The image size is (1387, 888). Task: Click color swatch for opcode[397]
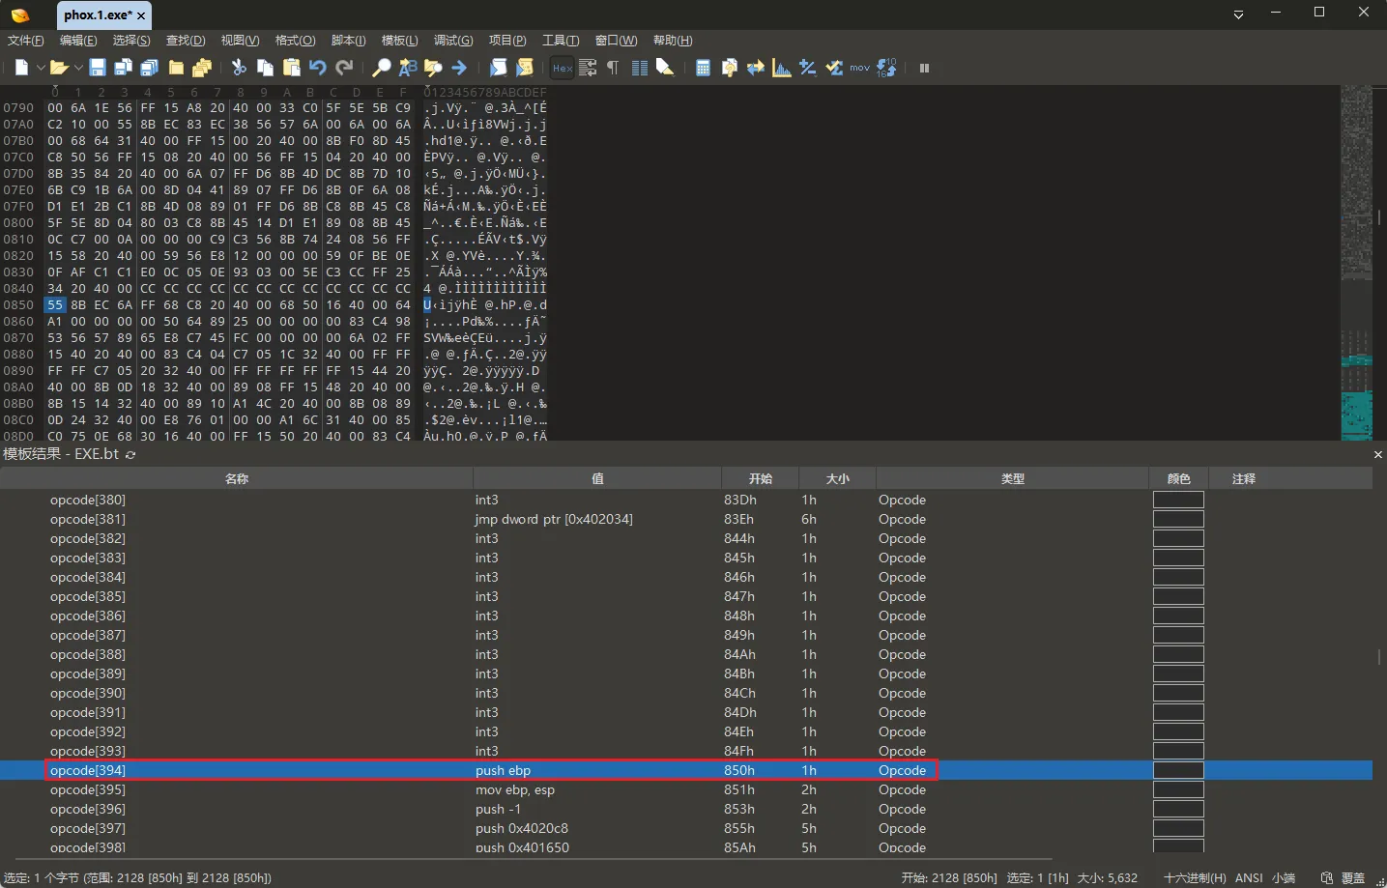click(x=1178, y=828)
